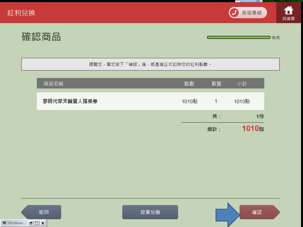Click the phone icon in 客服專線 button
303x227 pixels.
(234, 13)
